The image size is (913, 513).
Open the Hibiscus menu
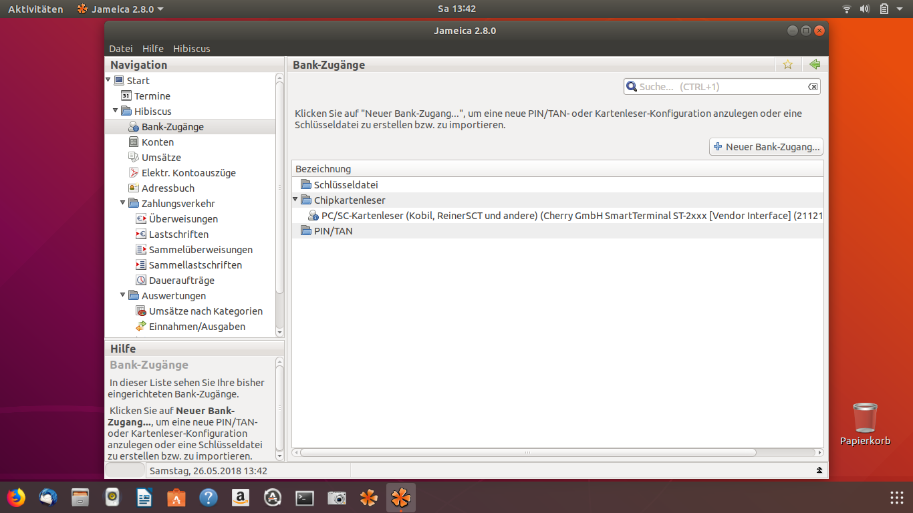[x=192, y=49]
